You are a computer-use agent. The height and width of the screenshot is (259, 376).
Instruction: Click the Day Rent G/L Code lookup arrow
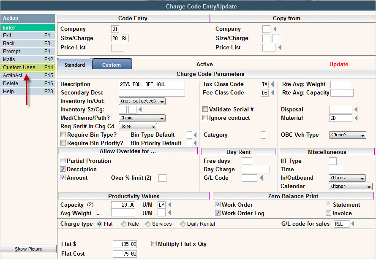262,178
